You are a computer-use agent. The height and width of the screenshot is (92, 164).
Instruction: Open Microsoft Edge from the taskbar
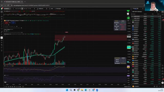tap(86, 90)
